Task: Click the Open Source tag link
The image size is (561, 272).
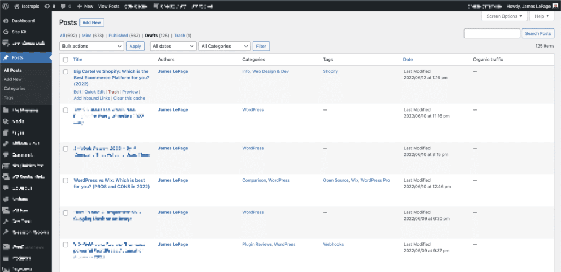Action: click(x=336, y=181)
